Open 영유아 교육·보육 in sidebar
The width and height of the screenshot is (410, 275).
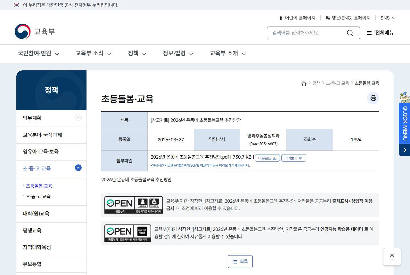pyautogui.click(x=51, y=152)
